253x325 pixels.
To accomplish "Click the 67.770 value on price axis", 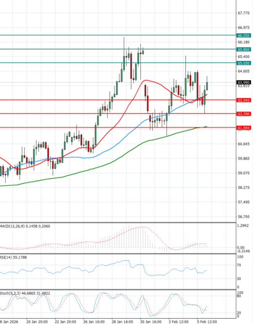I will tap(243, 13).
